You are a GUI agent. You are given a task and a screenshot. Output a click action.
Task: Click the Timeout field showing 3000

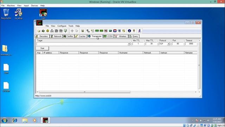(191, 44)
